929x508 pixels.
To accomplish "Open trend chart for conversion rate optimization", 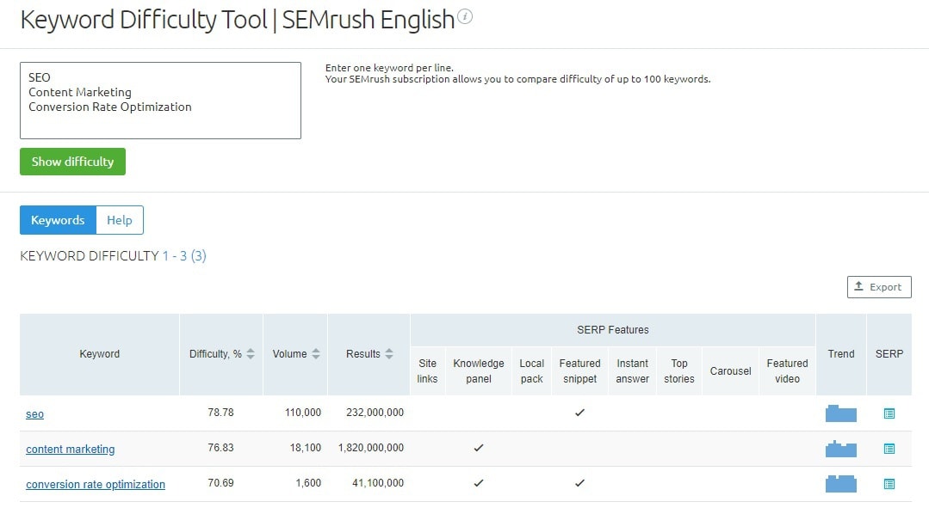I will pyautogui.click(x=840, y=482).
